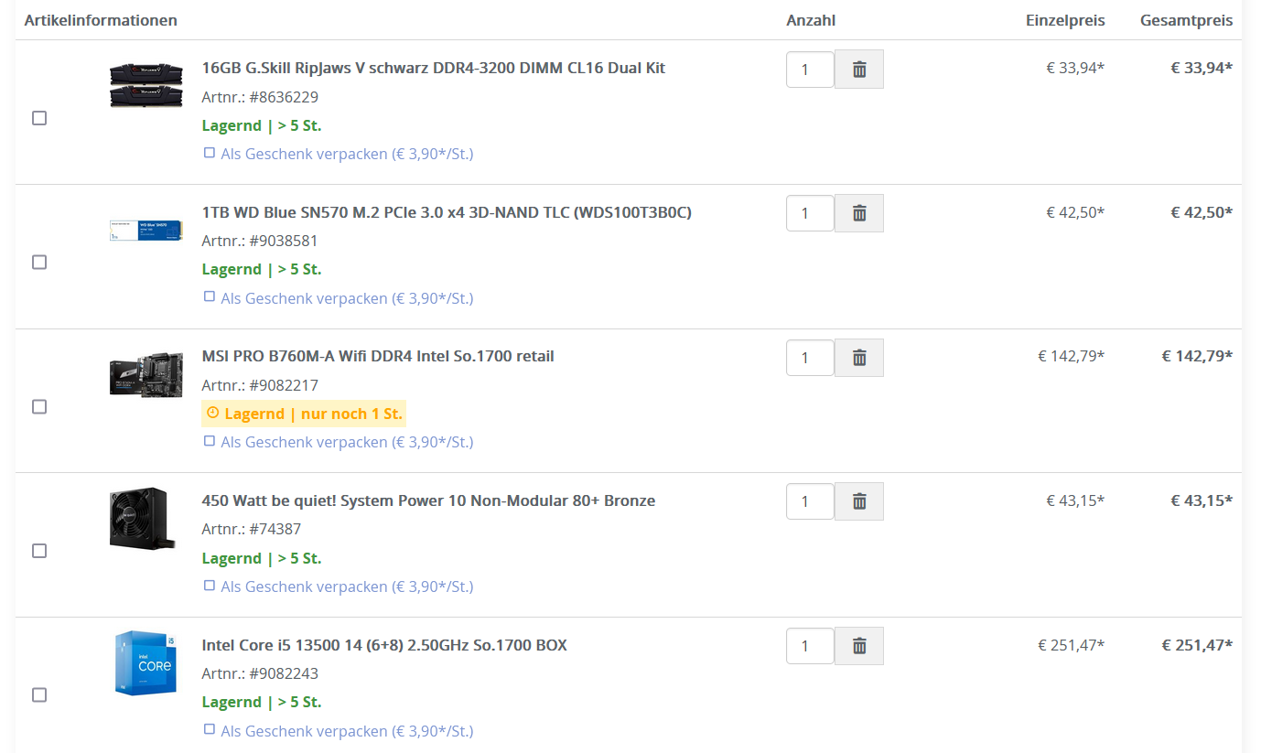This screenshot has width=1261, height=753.
Task: Delete the be quiet! power supply item
Action: point(859,501)
